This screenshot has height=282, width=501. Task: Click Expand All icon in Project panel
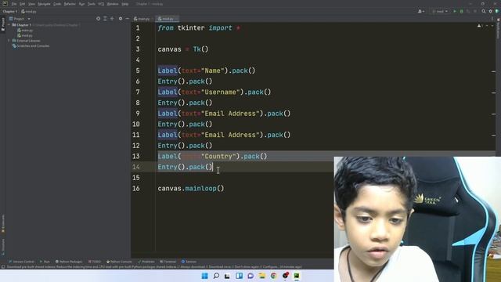point(105,19)
